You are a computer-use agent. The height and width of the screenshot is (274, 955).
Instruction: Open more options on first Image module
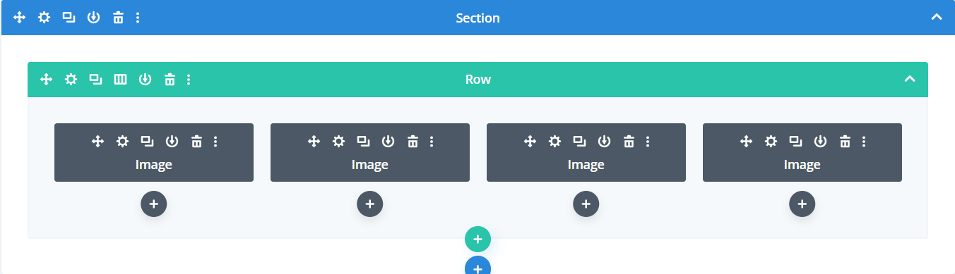[215, 142]
